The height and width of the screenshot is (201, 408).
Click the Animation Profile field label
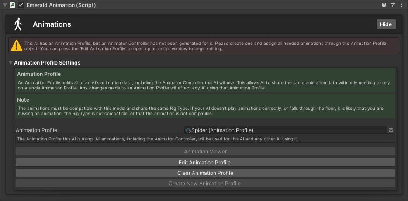coord(37,130)
